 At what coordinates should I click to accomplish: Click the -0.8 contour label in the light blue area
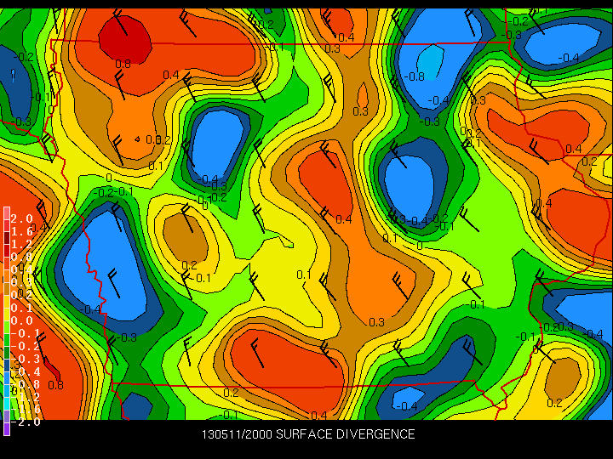(x=415, y=76)
